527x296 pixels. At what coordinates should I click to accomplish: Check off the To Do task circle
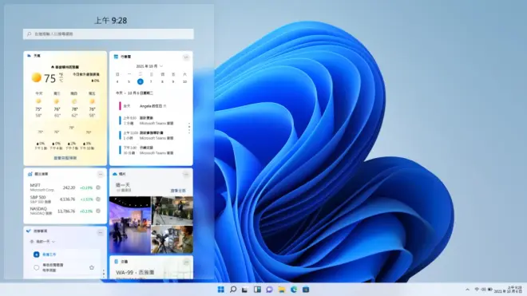pos(36,267)
